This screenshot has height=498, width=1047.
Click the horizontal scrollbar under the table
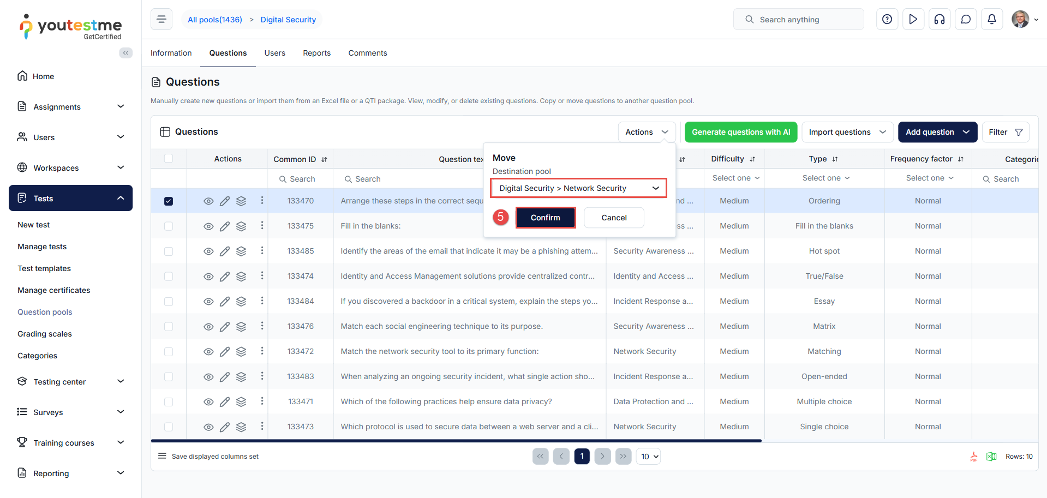pos(456,441)
